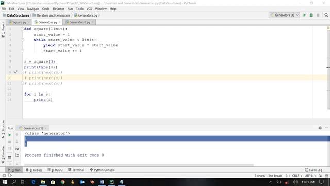Start debugging with the toolbar bug icon

coord(311,15)
